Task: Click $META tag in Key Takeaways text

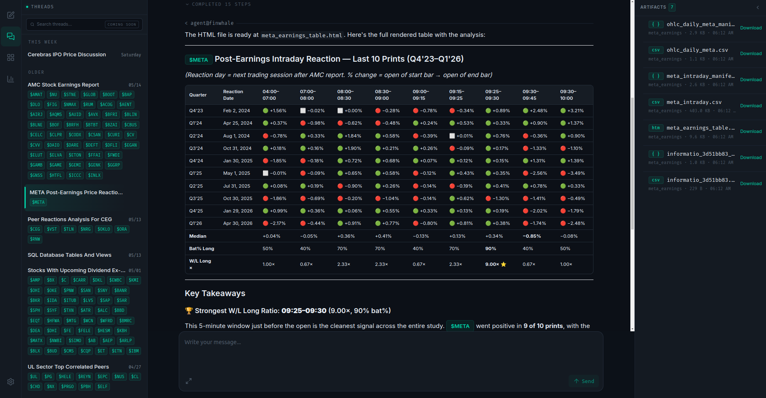Action: [x=460, y=326]
